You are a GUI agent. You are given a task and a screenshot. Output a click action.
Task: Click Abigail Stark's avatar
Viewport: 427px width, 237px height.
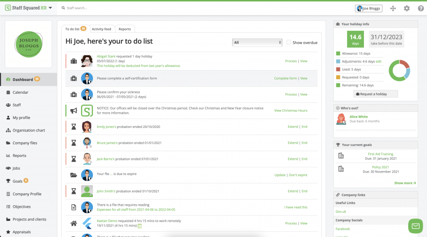coord(87,61)
